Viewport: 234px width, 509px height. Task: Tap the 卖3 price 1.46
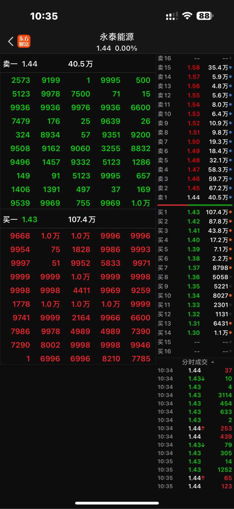[193, 179]
